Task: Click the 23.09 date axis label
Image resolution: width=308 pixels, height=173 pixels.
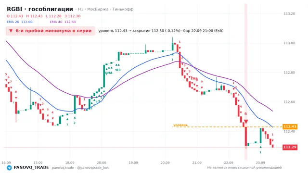Action: (260, 163)
